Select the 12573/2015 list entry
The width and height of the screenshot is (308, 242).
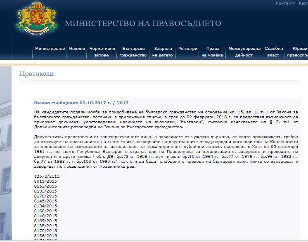click(47, 176)
